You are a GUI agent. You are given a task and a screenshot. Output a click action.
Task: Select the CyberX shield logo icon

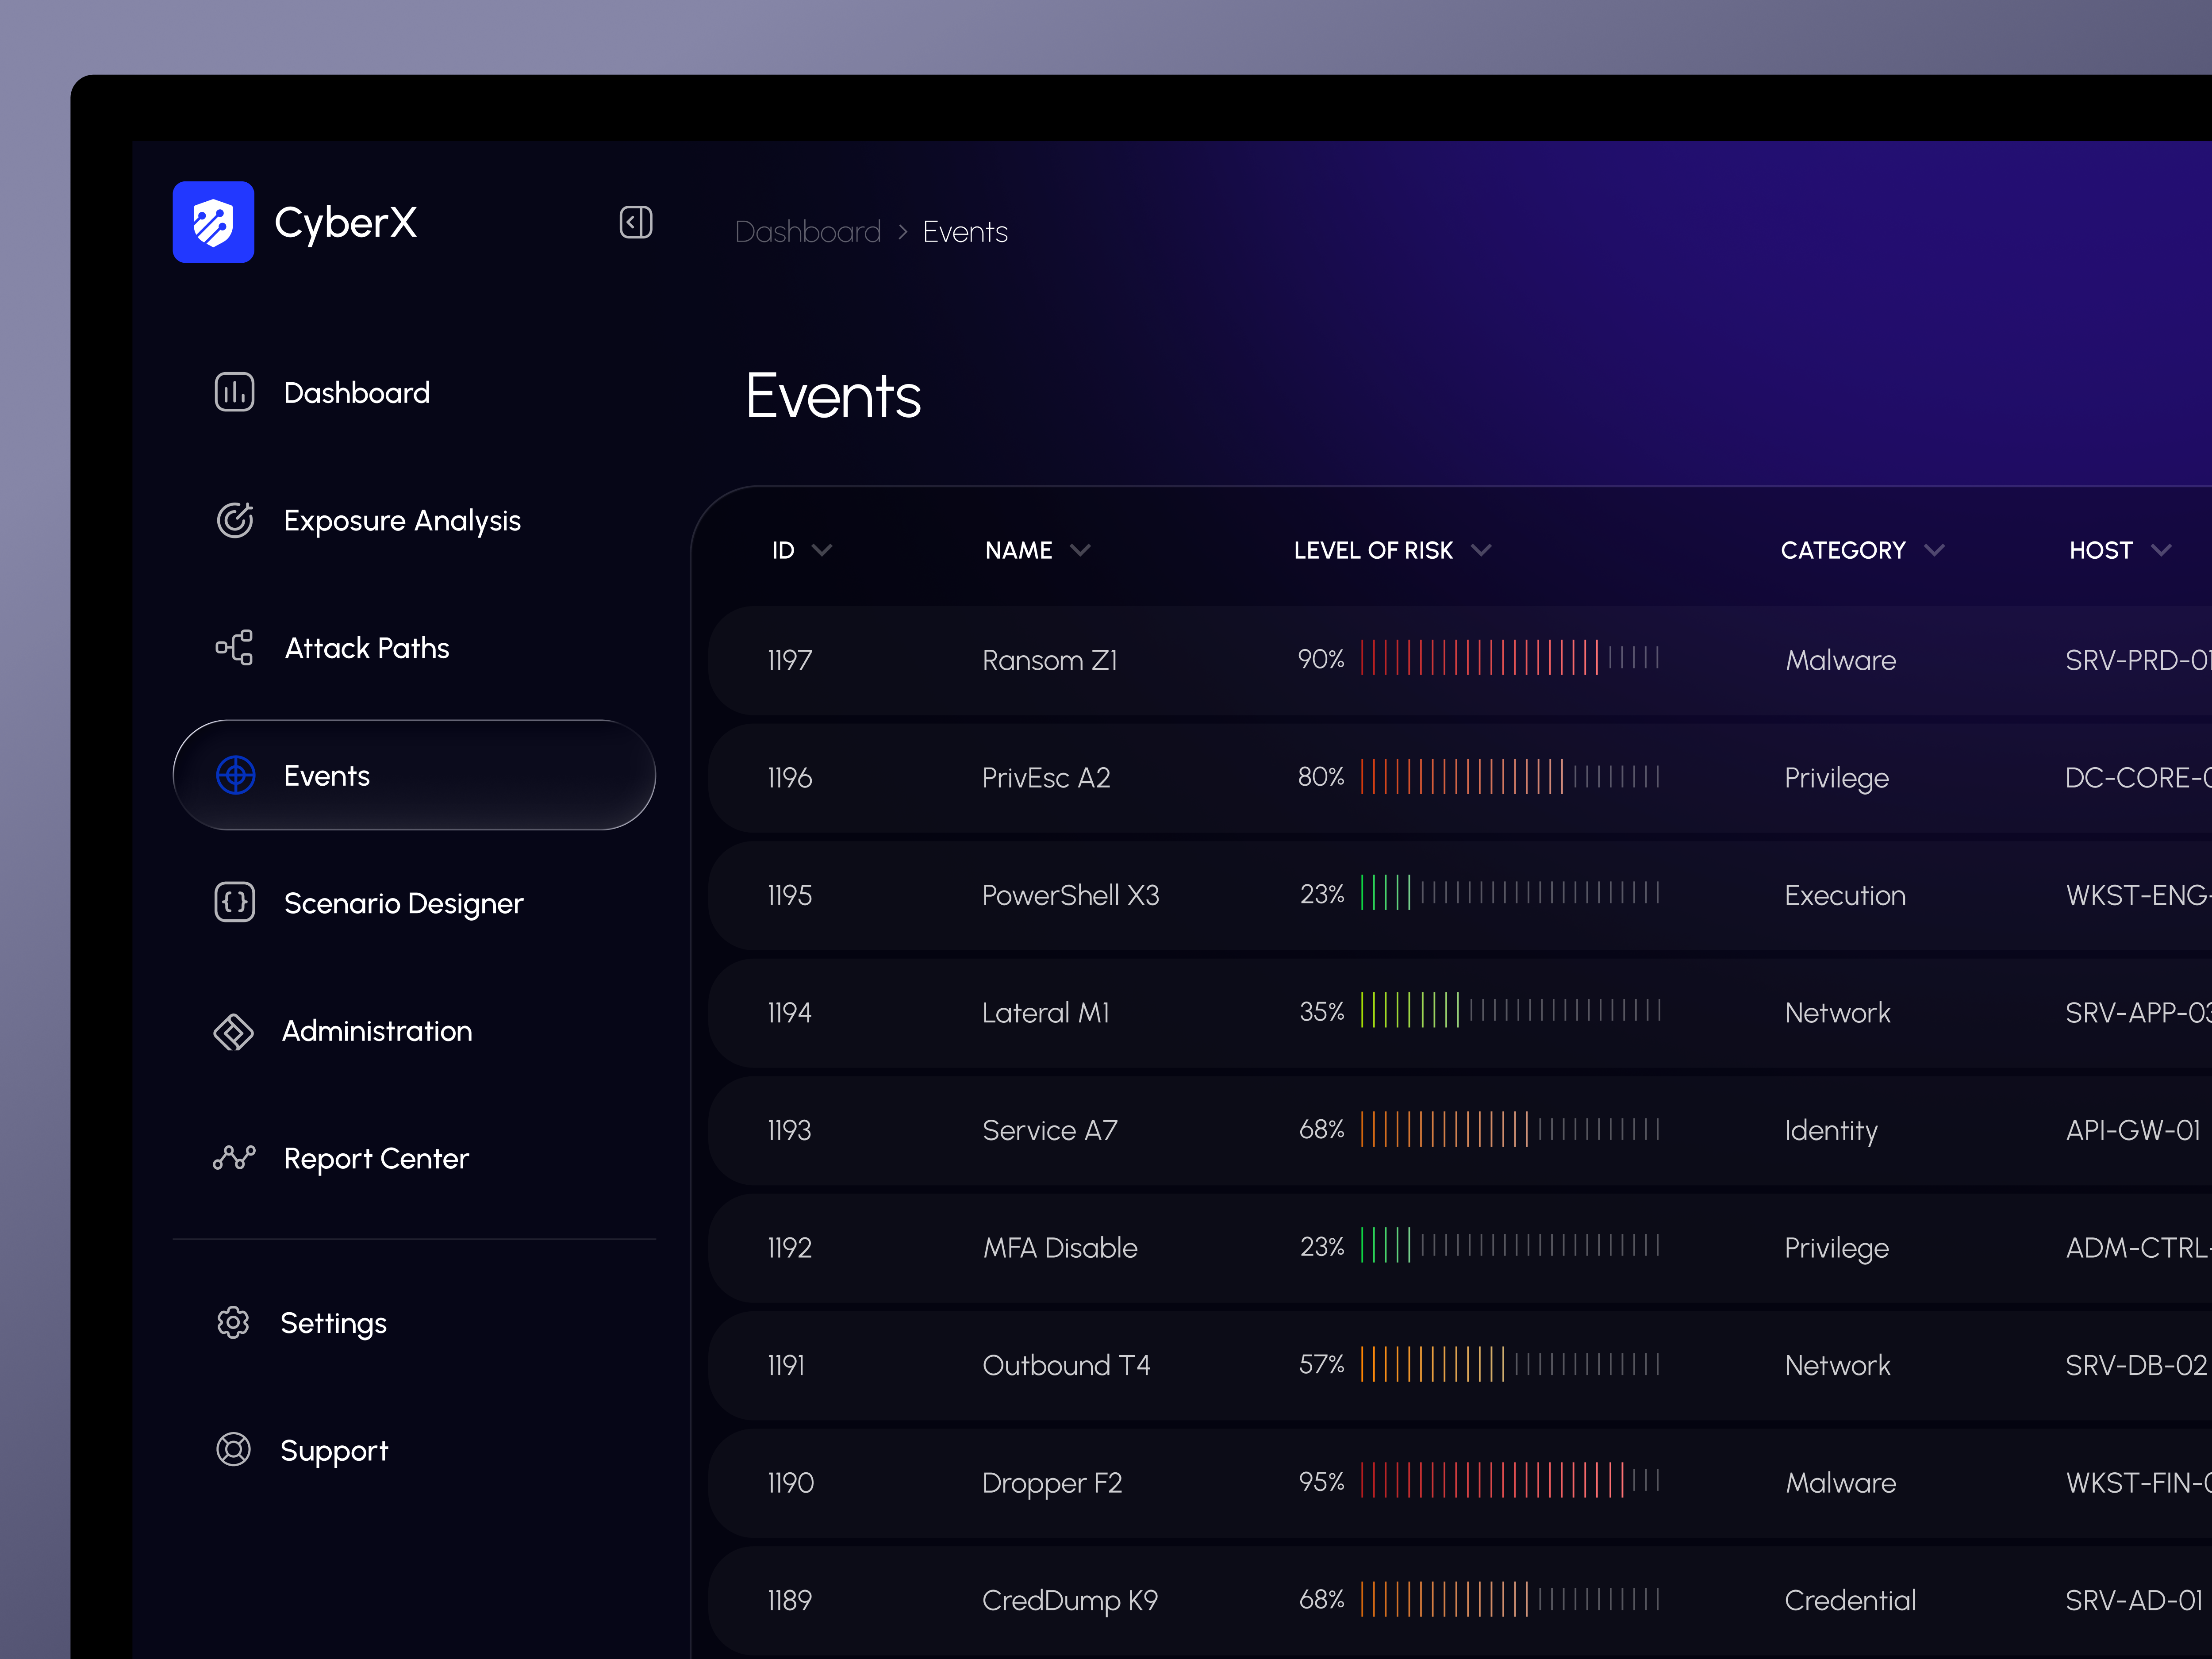213,222
